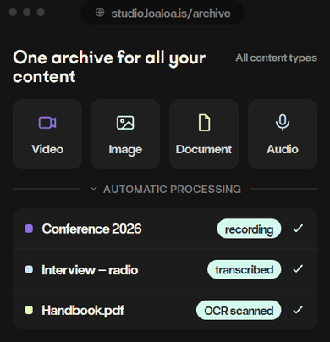Toggle the checkmark beside Conference 2026
The width and height of the screenshot is (330, 342).
pos(298,229)
